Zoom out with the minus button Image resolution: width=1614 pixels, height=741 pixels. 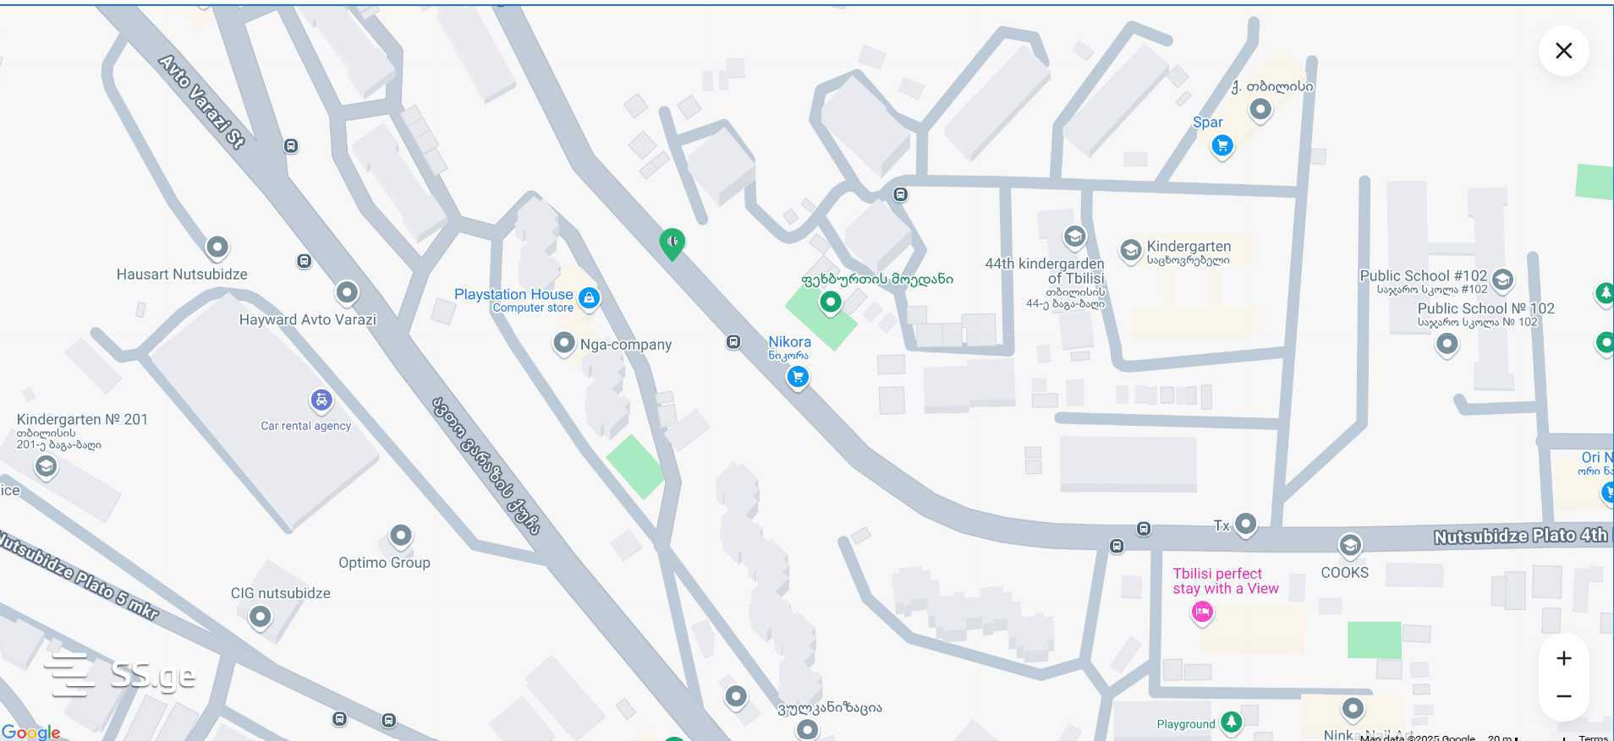[x=1564, y=696]
